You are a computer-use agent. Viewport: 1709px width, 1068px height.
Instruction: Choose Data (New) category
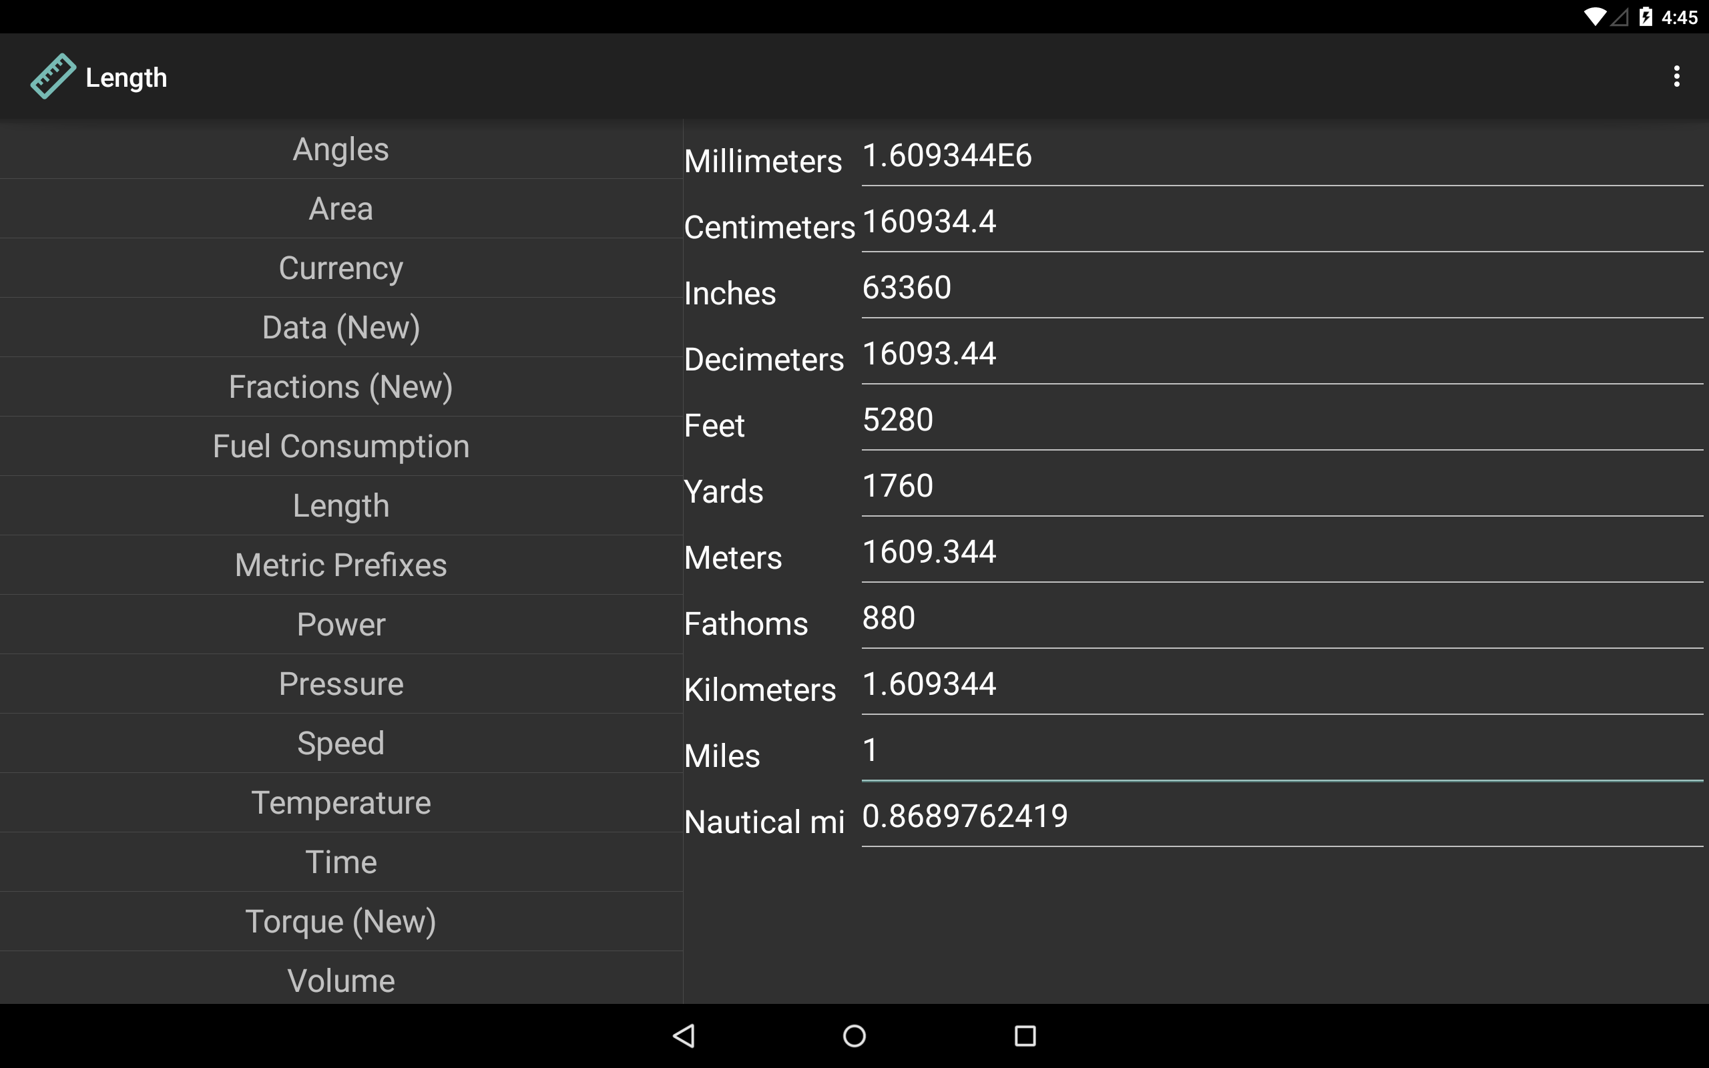(341, 327)
